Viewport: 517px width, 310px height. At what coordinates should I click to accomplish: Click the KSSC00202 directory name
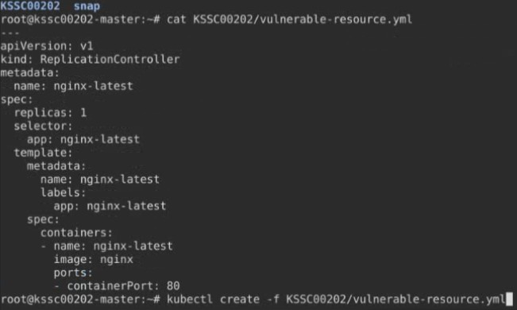[x=30, y=6]
